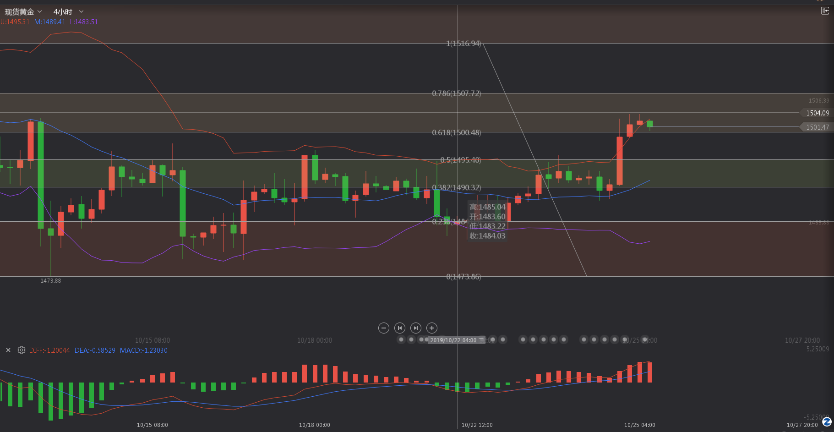Viewport: 834px width, 432px height.
Task: Click the DEA:-0.58529 readout
Action: coord(95,350)
